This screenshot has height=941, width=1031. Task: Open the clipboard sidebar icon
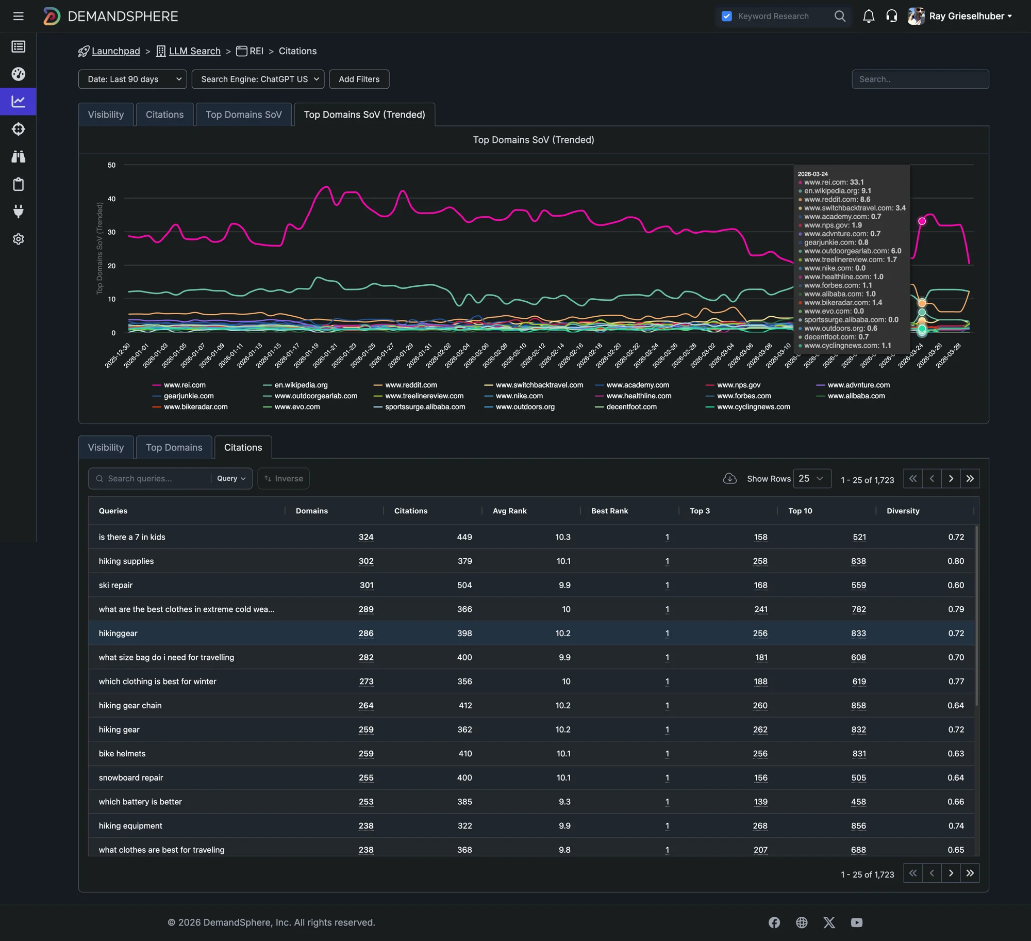click(19, 184)
